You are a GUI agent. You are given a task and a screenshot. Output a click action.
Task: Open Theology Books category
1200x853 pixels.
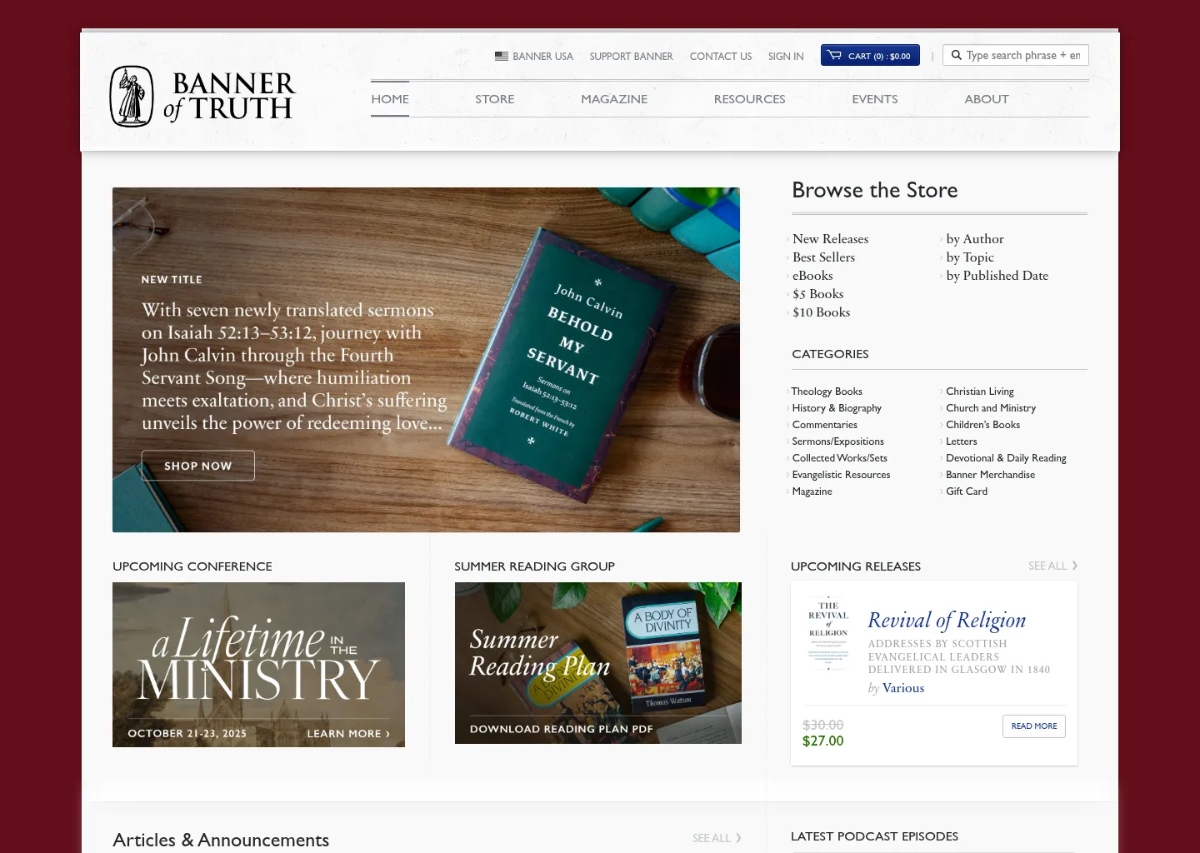827,392
